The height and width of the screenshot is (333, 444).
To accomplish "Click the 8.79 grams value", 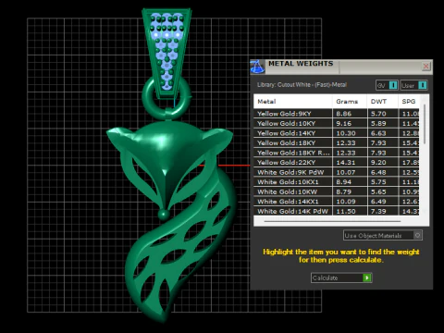I will (x=344, y=191).
